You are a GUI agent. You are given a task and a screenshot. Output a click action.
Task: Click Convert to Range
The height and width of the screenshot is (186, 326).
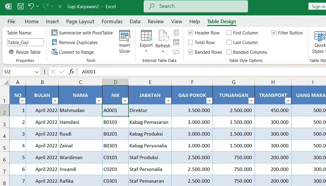tap(73, 52)
